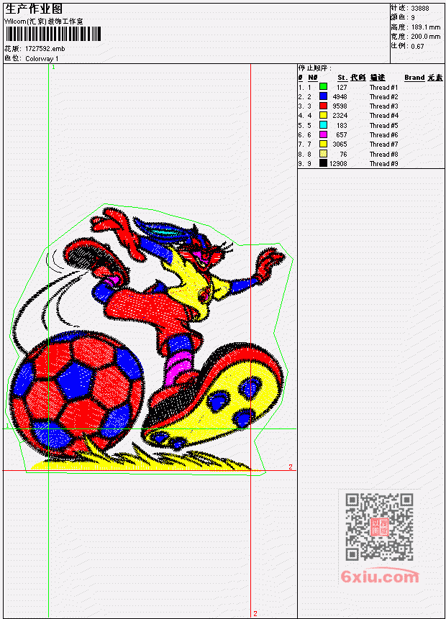Click the blue swatch for Thread #2

323,96
